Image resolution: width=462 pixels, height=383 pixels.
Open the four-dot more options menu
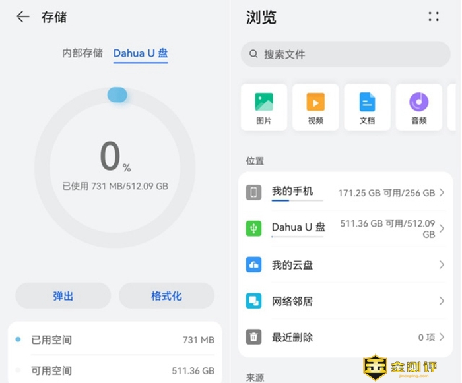[434, 17]
